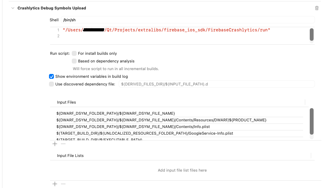Add a new input file list with plus
The image size is (322, 188).
pos(55,184)
